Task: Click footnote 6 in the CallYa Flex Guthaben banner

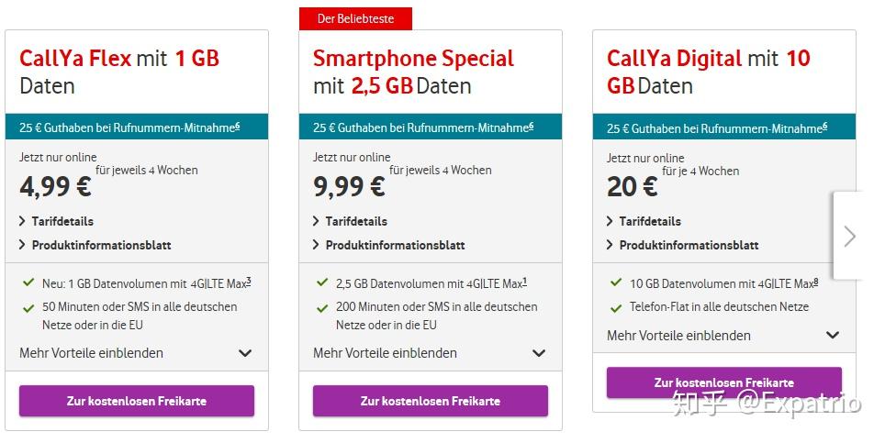Action: [x=237, y=127]
